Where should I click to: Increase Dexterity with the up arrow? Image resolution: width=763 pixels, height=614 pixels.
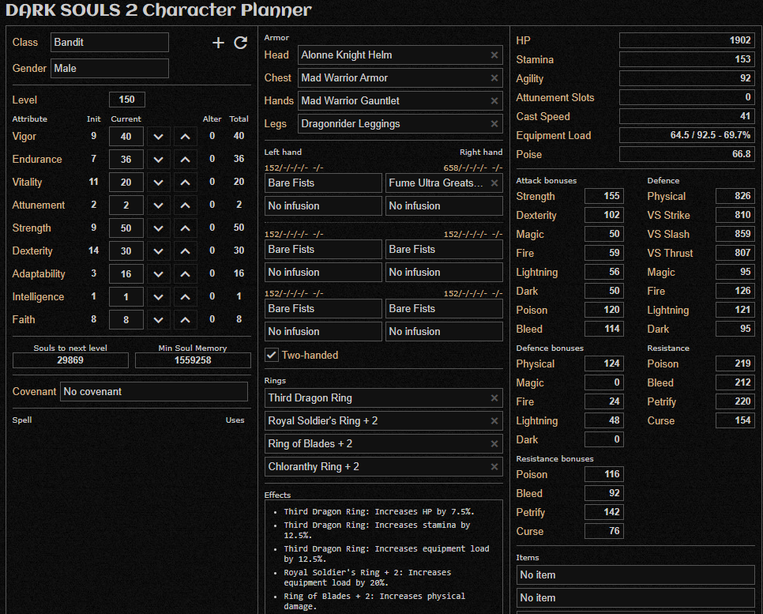pos(185,251)
